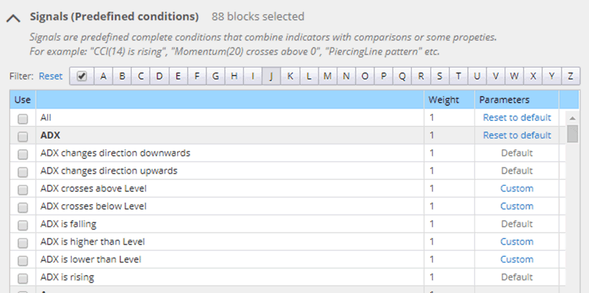
Task: Enable ADX crosses above Level signal
Action: [23, 190]
